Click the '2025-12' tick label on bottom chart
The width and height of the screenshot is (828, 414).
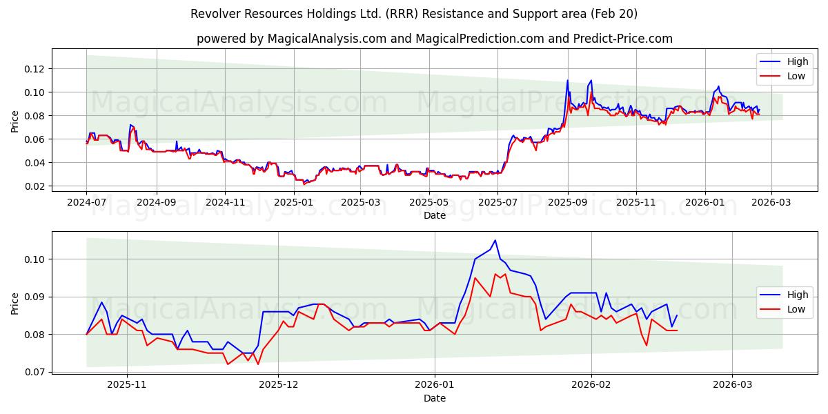click(x=279, y=386)
